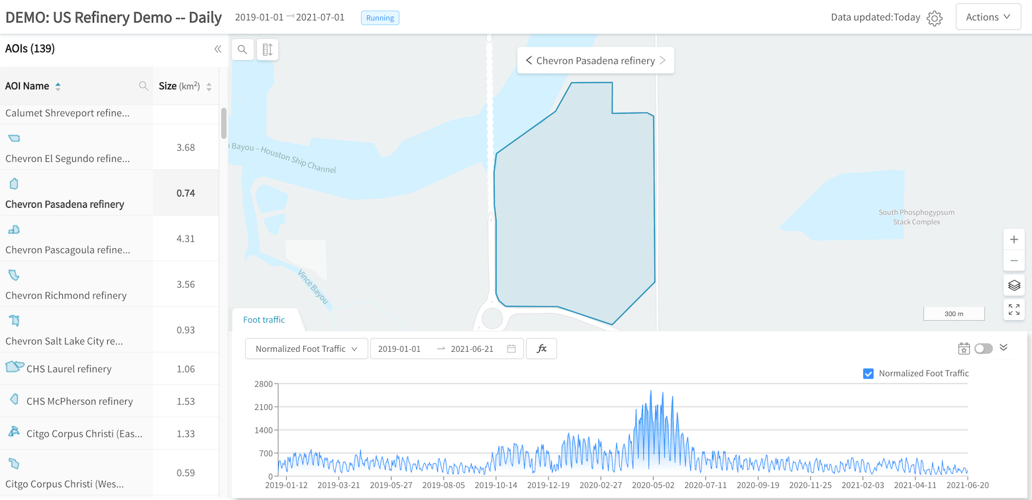Open Normalized Foot Traffic metric dropdown
Viewport: 1032px width, 500px height.
pos(307,349)
